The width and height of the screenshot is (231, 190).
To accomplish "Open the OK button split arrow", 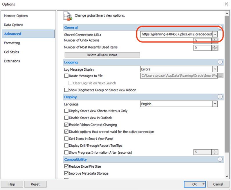I will pyautogui.click(x=204, y=184).
